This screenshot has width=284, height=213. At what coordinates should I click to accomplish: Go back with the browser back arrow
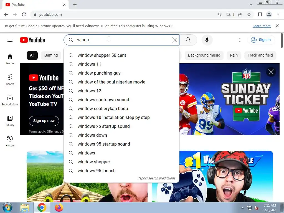(x=6, y=14)
